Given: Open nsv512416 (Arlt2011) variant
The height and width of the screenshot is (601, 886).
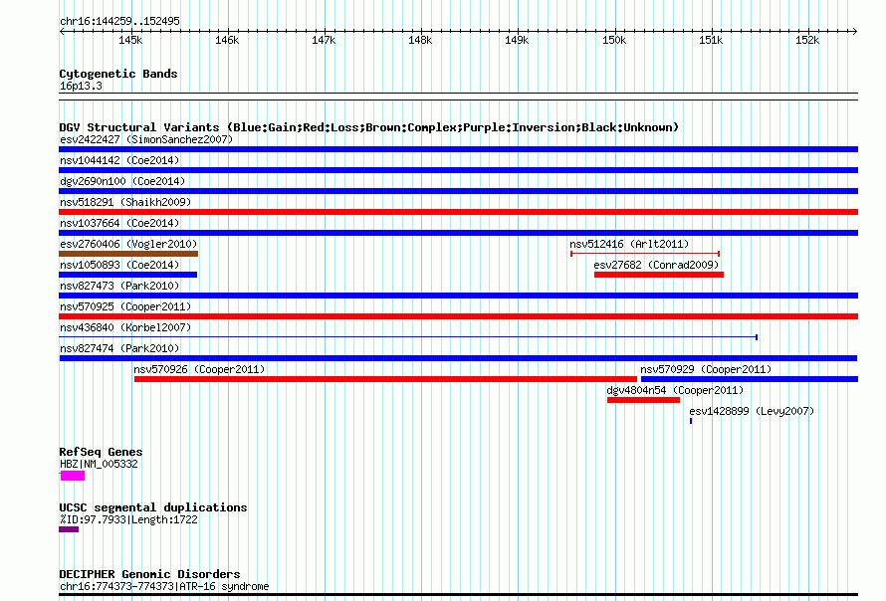Looking at the screenshot, I should pyautogui.click(x=629, y=244).
